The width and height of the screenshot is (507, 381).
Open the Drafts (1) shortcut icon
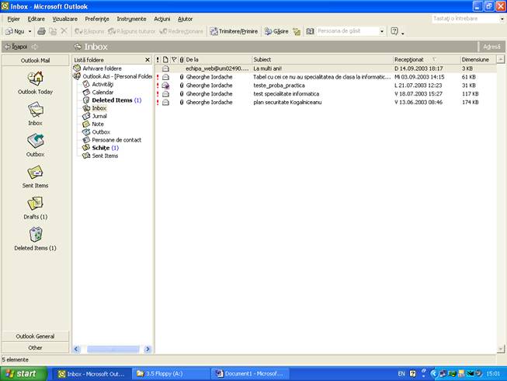[35, 204]
